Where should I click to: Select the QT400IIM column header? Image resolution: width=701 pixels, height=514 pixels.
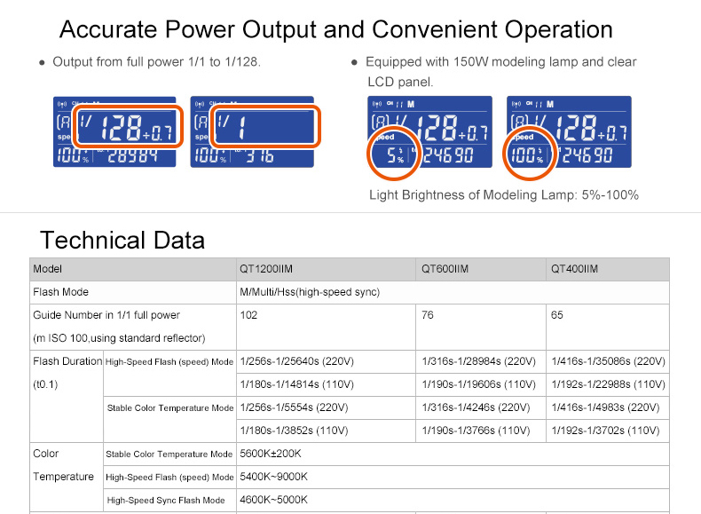pyautogui.click(x=574, y=269)
